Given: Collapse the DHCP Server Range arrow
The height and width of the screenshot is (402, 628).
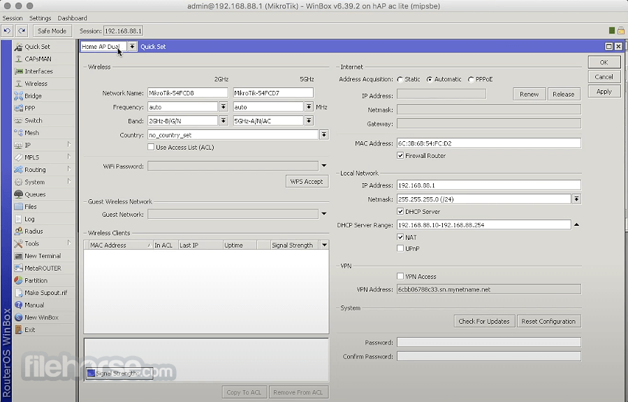Looking at the screenshot, I should tap(576, 224).
